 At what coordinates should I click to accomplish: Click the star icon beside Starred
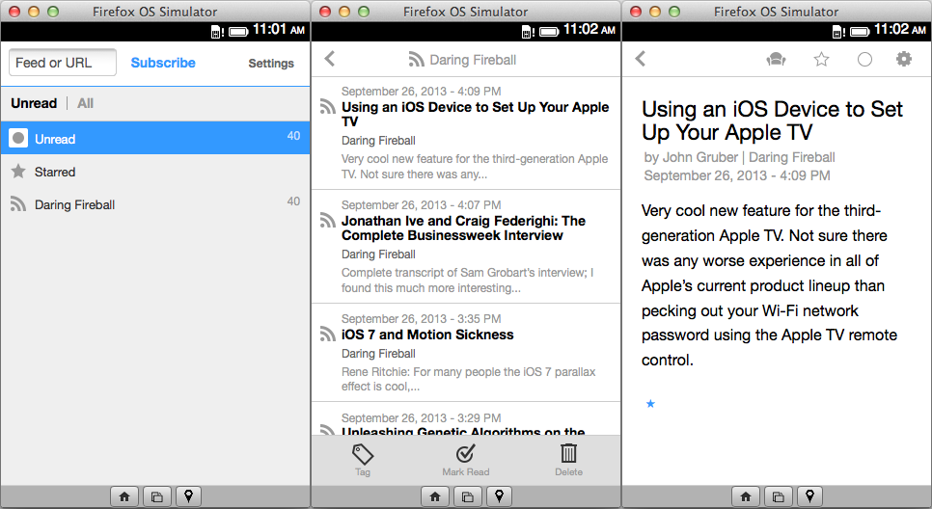(18, 171)
